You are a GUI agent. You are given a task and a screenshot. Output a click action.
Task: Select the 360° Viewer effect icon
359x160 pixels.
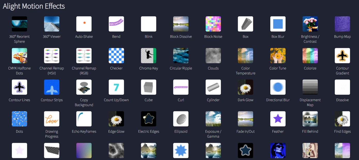(52, 24)
